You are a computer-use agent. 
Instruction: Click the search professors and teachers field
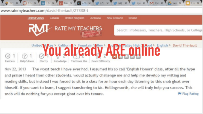pos(158,30)
